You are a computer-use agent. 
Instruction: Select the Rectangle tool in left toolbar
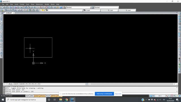click(1, 24)
